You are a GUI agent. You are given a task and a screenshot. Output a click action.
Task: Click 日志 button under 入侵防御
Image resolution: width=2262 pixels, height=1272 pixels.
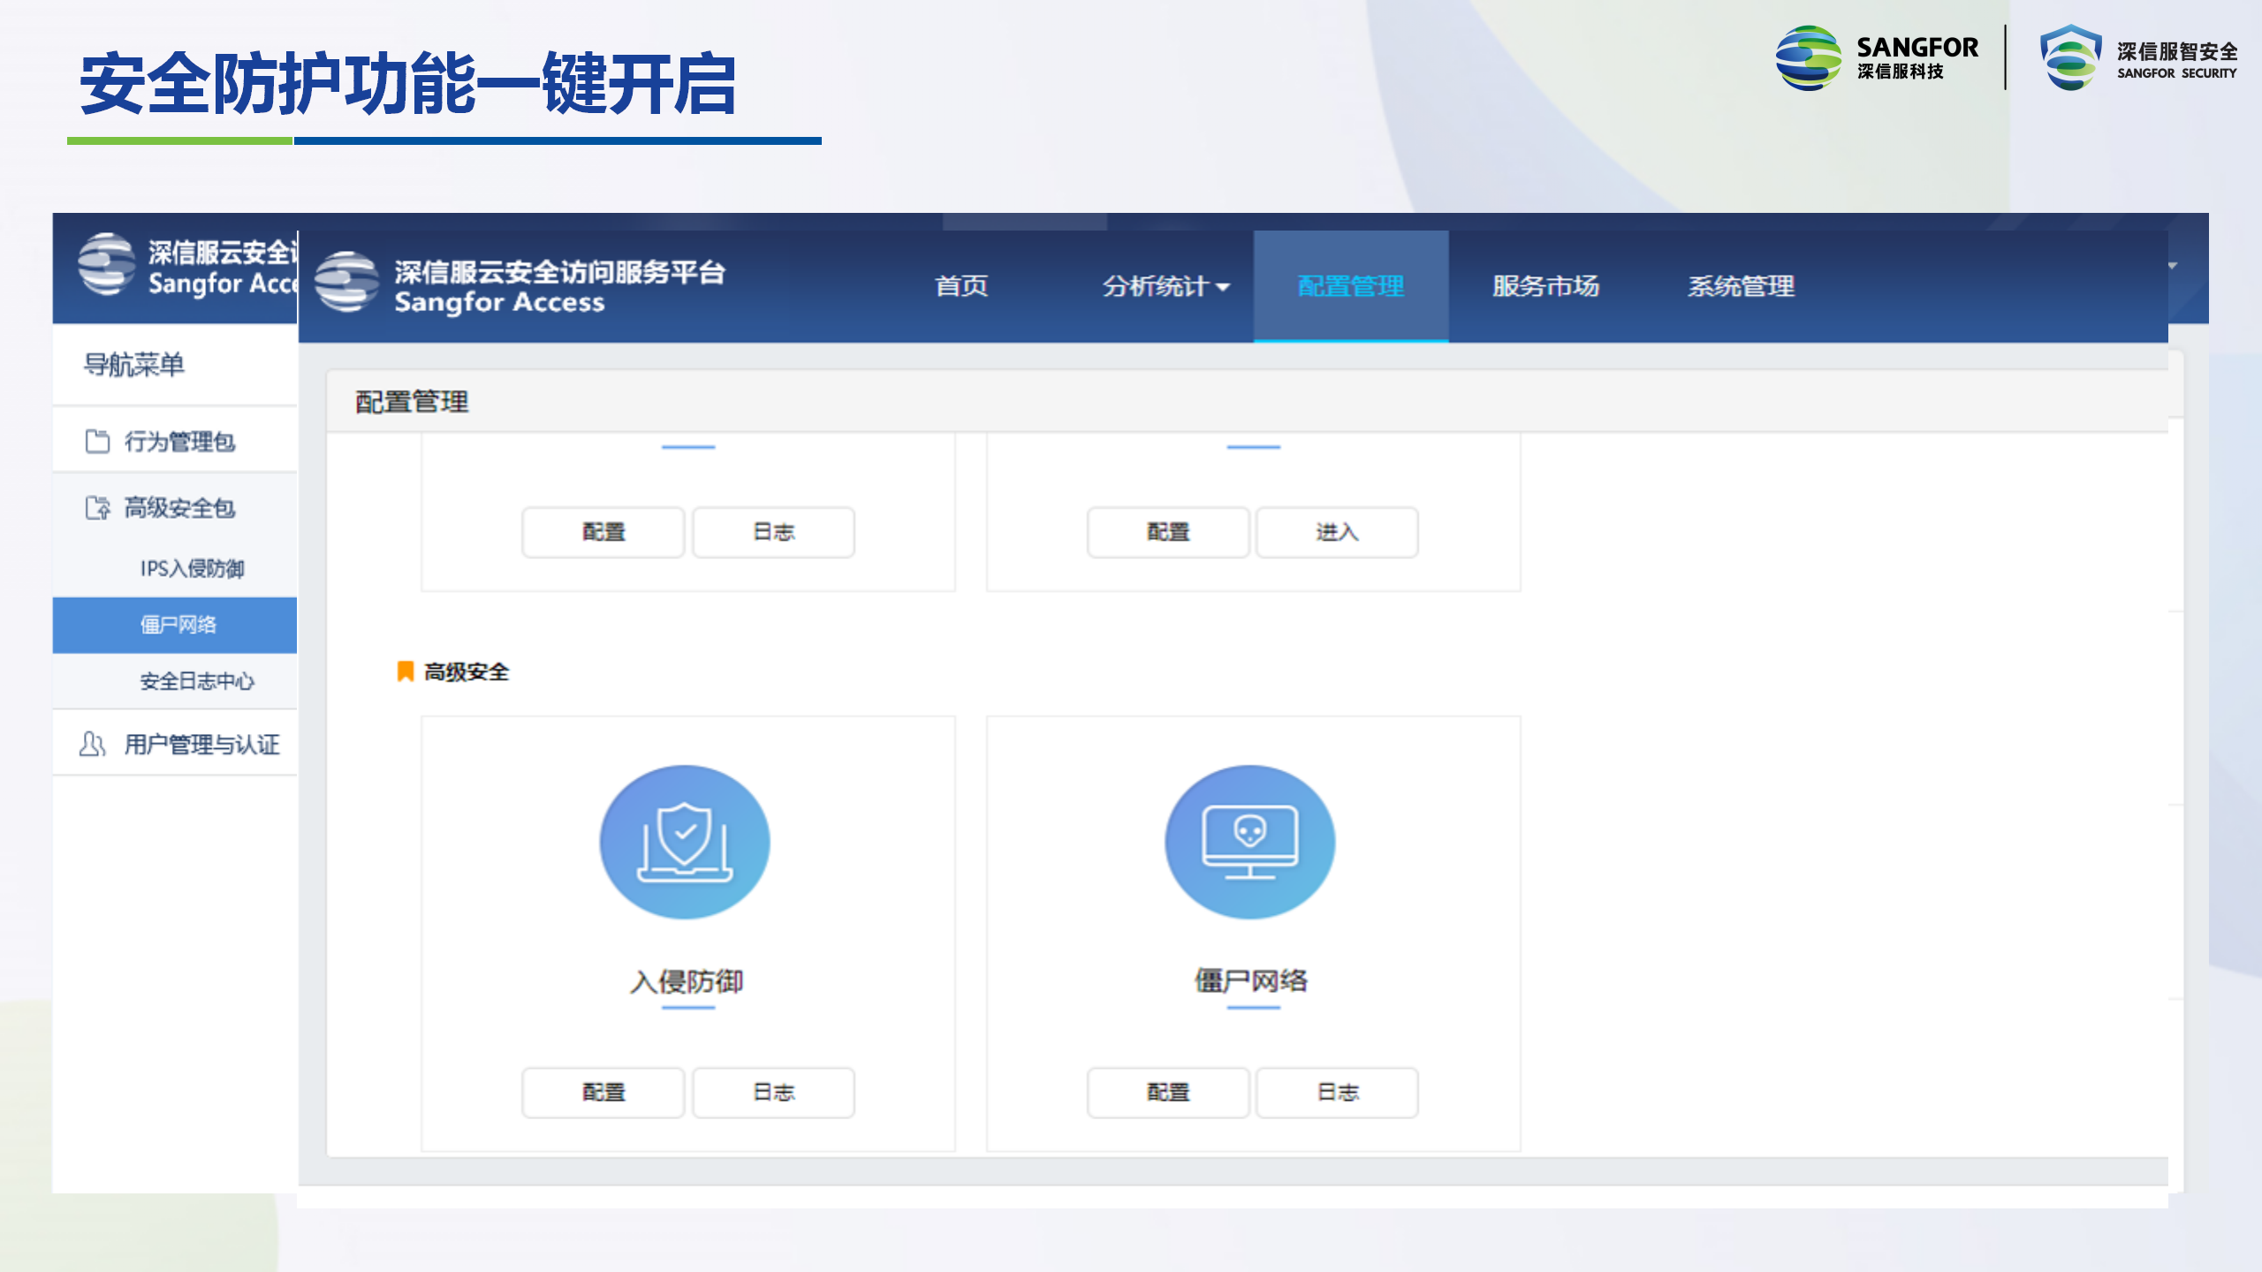[773, 1092]
